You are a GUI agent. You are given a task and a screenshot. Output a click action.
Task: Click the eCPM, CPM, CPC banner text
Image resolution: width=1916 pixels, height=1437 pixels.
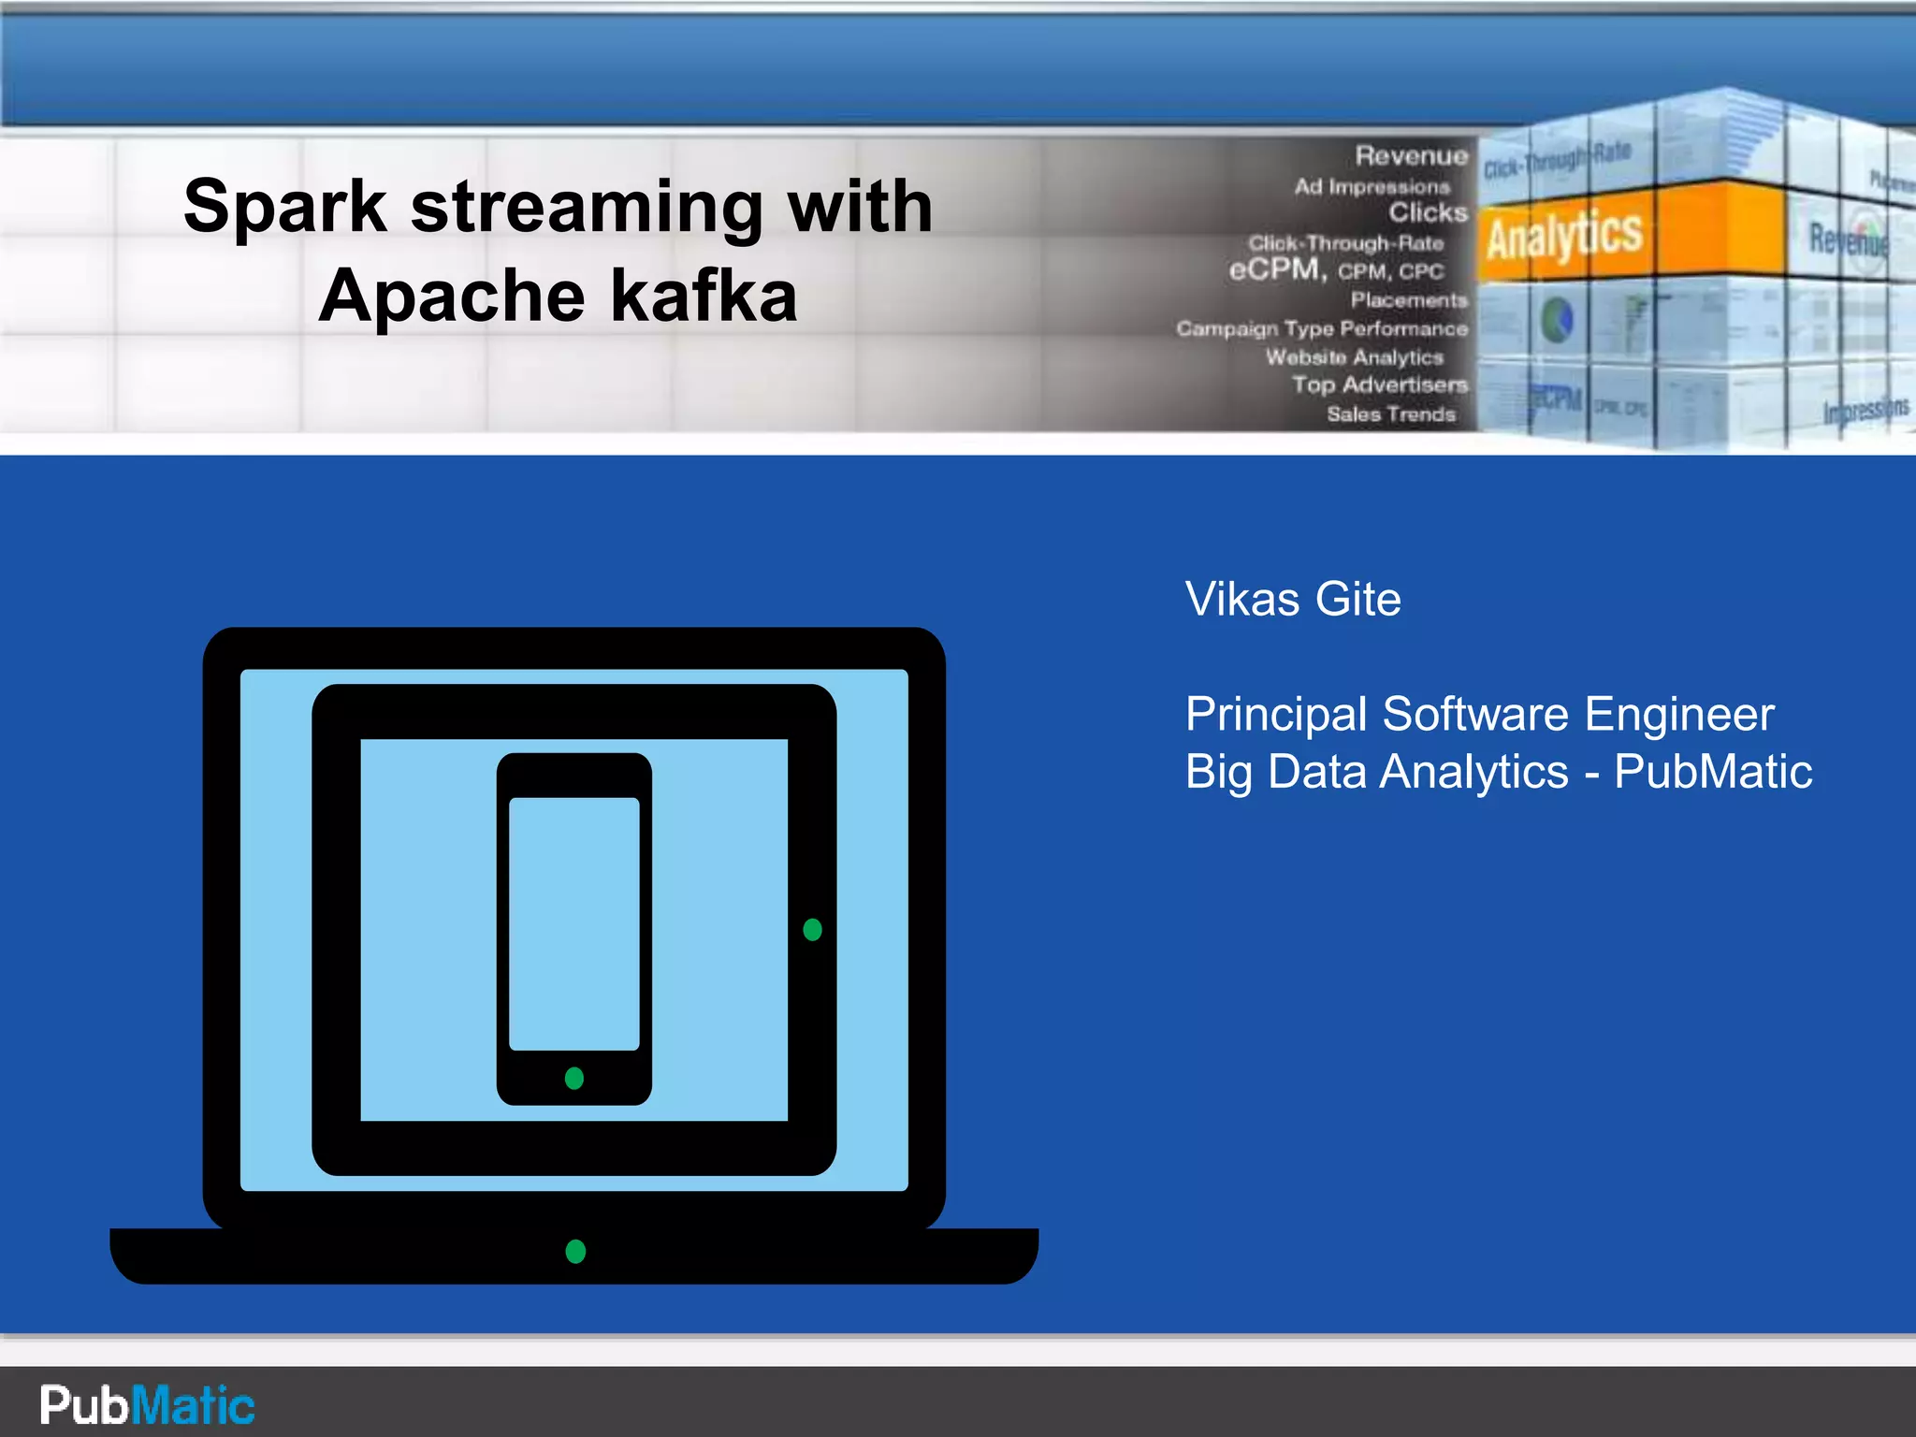pyautogui.click(x=1336, y=270)
